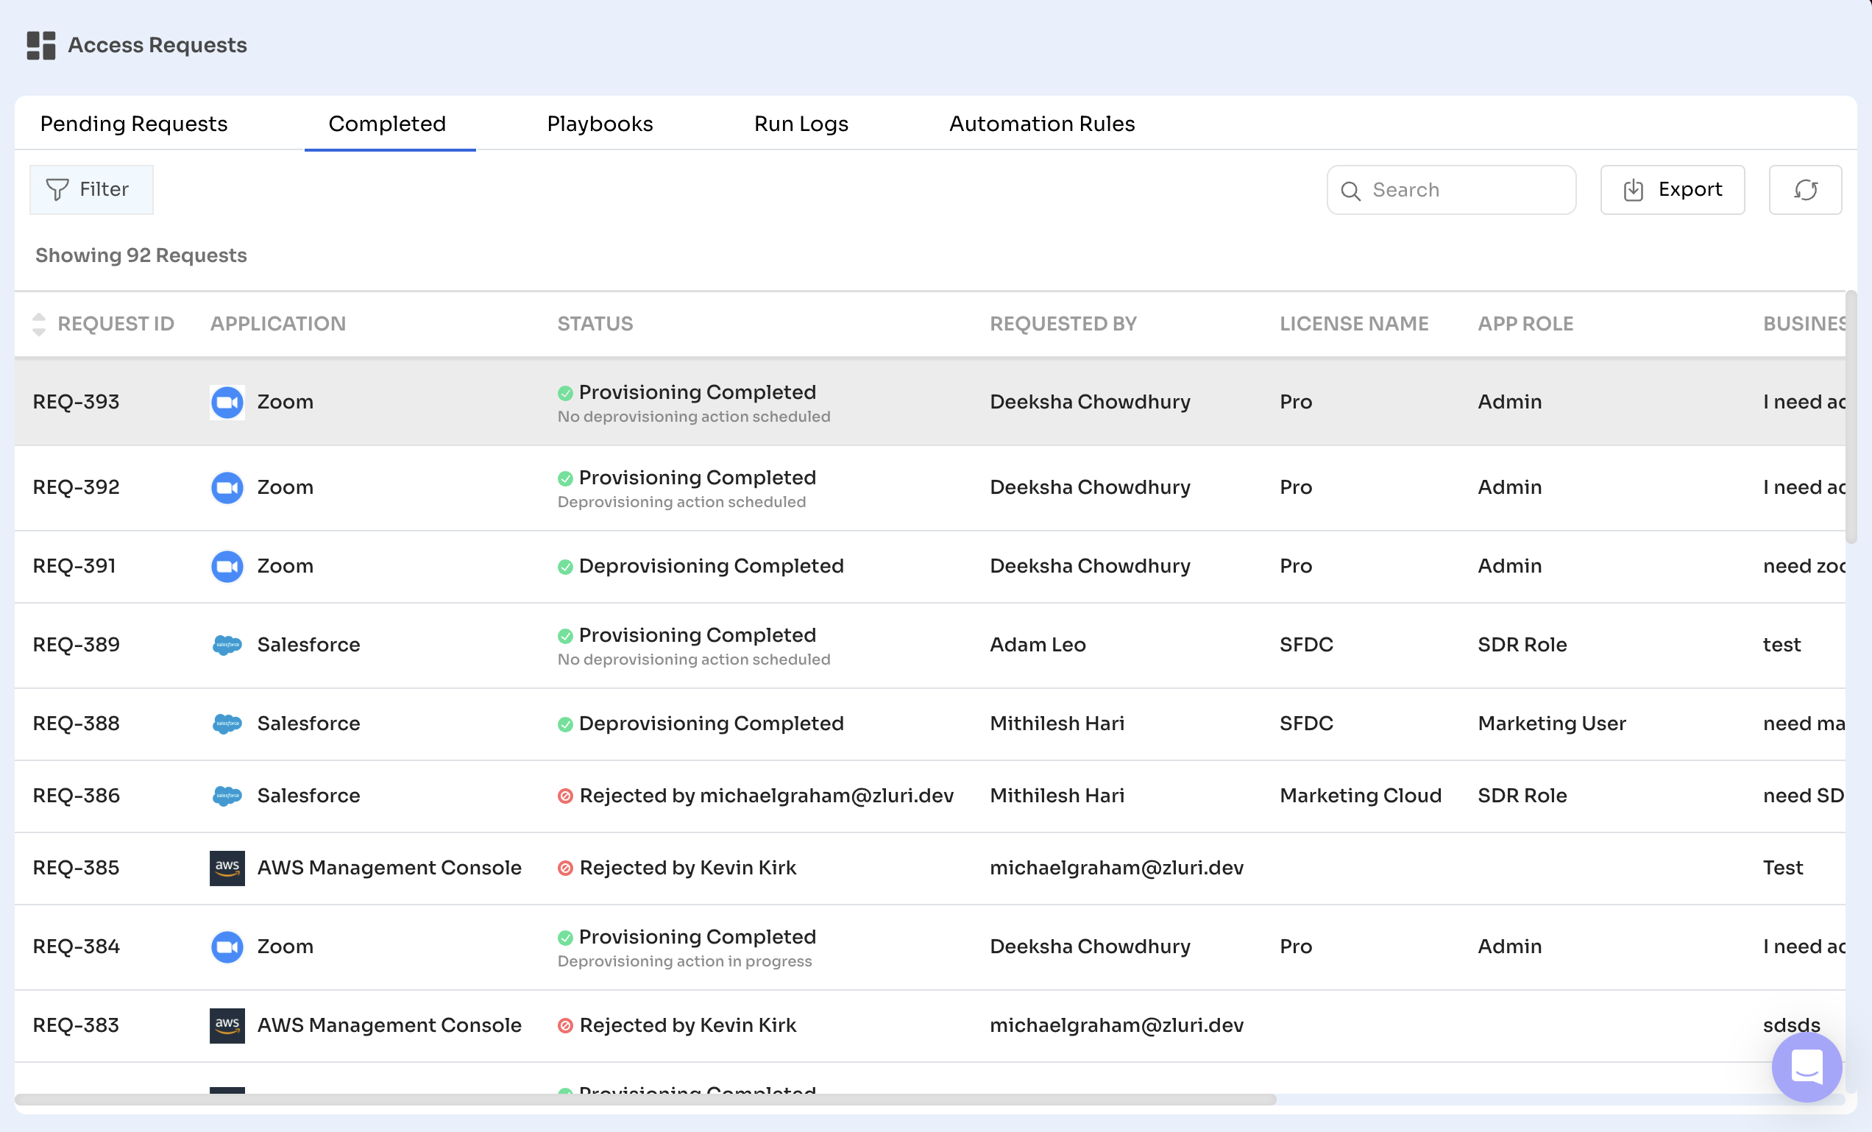
Task: Open the Filter button
Action: coord(91,189)
